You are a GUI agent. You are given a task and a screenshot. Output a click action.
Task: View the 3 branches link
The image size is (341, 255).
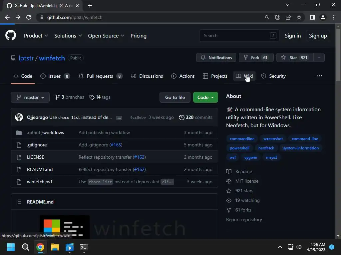point(70,97)
